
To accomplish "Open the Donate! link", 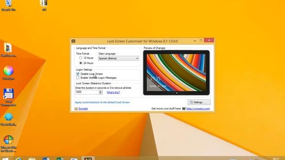I will 83,108.
